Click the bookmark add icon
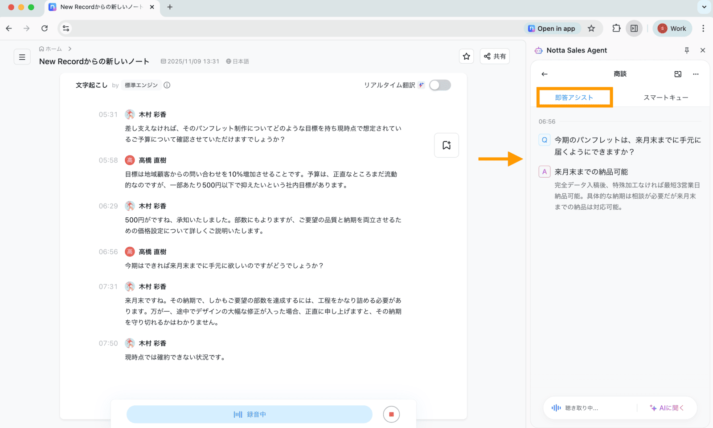The width and height of the screenshot is (713, 428). pyautogui.click(x=447, y=145)
